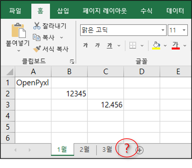
Task: Click the previous sheet scroll arrow
Action: [15, 150]
